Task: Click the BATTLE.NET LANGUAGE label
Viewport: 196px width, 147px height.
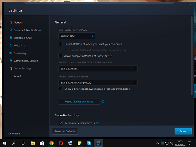Action: 73,30
